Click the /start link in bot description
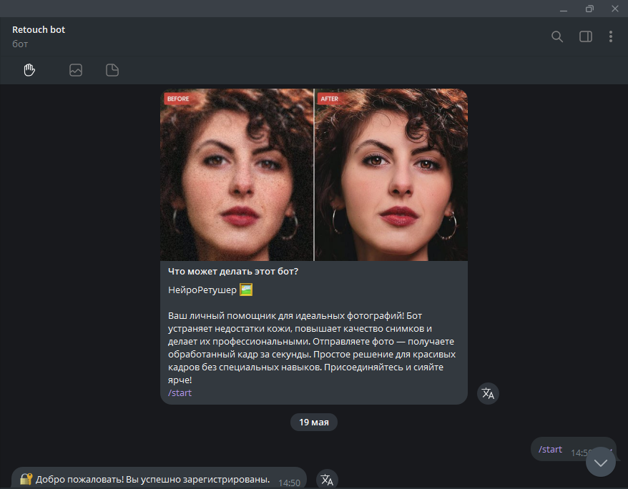Screen dimensions: 628x489 point(180,392)
